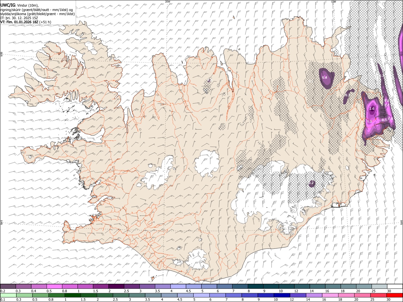403x302 pixels.
Task: Click the 2.6 precipitation value on the east coast
Action: point(372,109)
